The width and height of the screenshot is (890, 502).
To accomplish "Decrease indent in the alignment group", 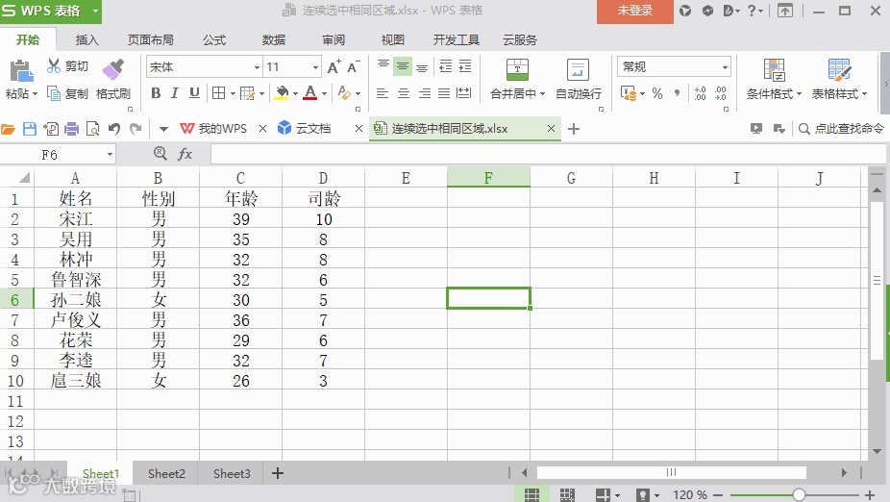I will click(x=446, y=66).
